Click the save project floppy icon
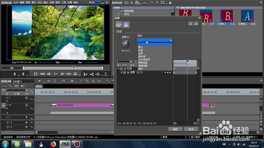Screen dimensions: 264x148 72,81
